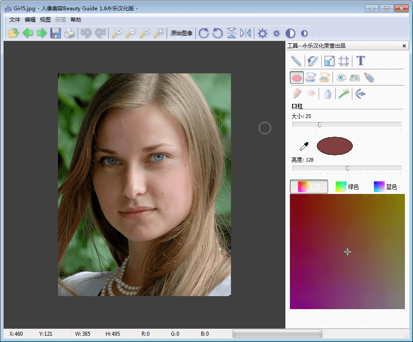The image size is (413, 342).
Task: Switch to the 红色 color tab
Action: click(309, 187)
